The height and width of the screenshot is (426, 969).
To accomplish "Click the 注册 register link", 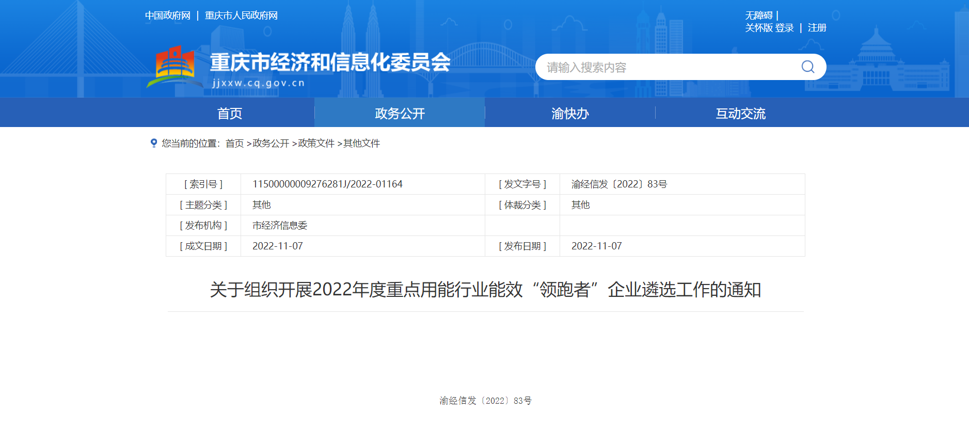I will click(817, 28).
